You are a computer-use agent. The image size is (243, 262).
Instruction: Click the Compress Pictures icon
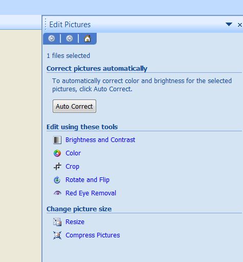pyautogui.click(x=57, y=235)
